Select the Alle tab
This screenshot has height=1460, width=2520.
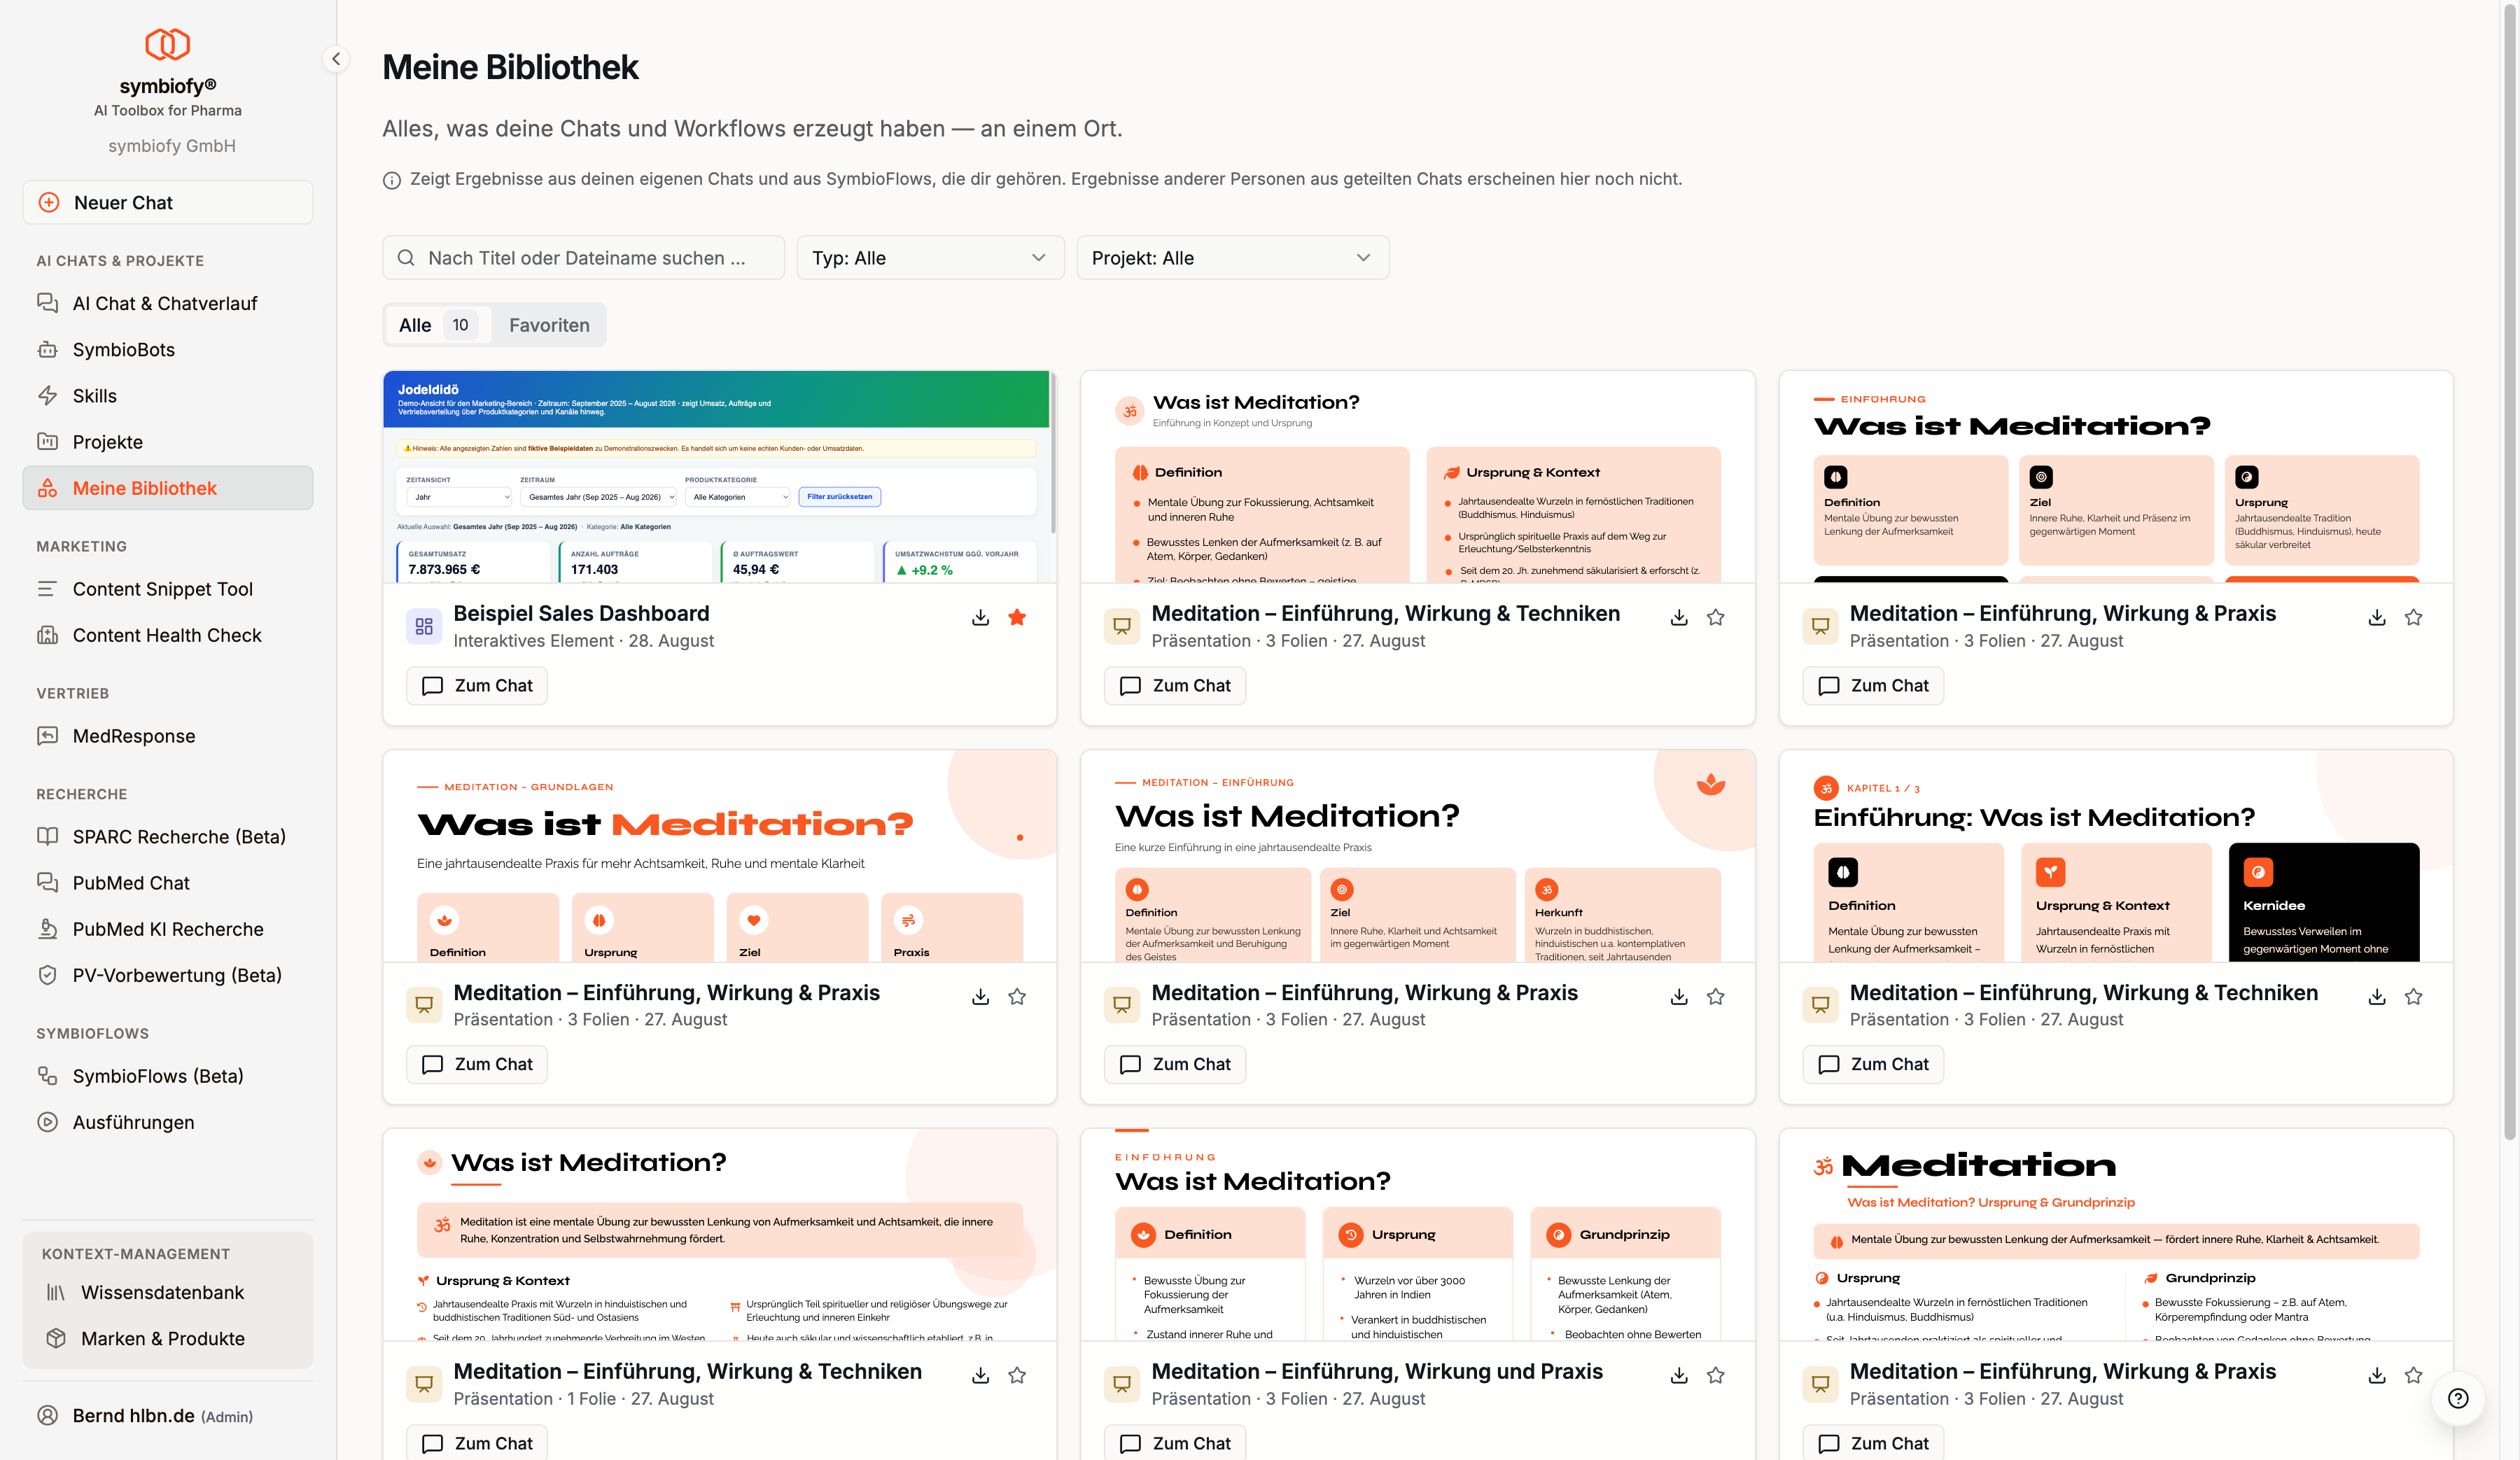pos(437,325)
